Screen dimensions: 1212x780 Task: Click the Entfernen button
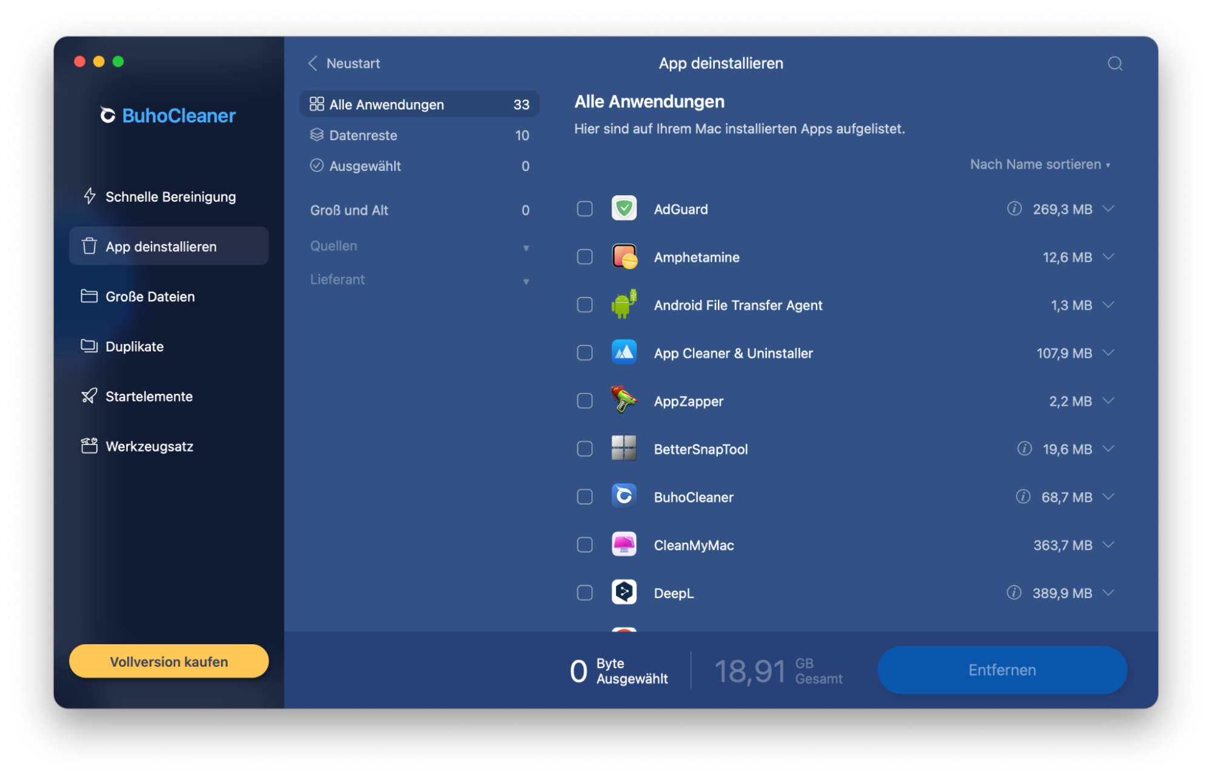pos(1002,670)
